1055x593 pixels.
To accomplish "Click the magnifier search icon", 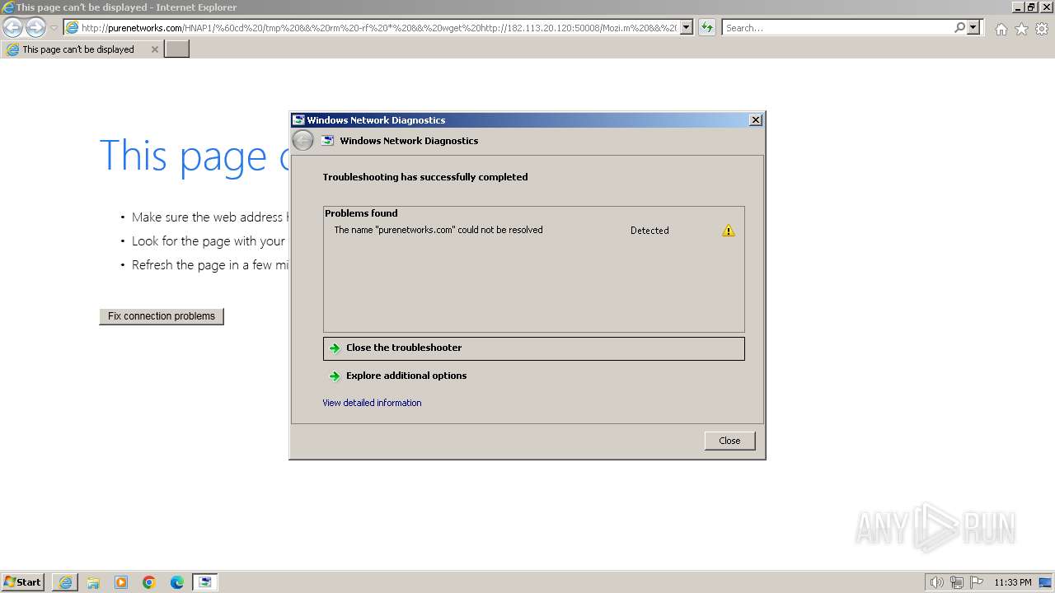I will 959,28.
